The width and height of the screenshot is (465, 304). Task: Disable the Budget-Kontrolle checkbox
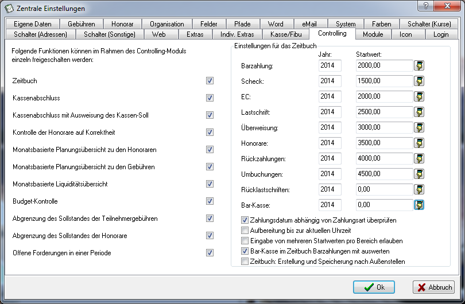[210, 201]
